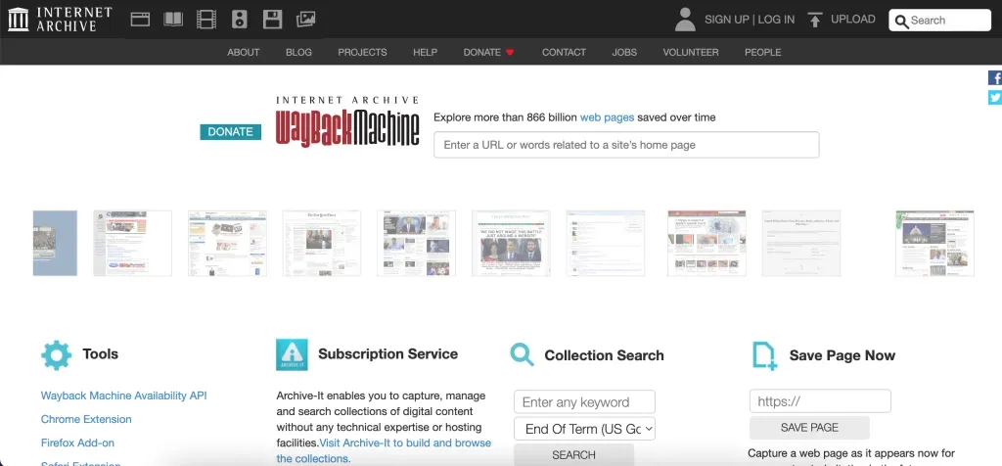
Task: Open the Web media type icon
Action: point(140,20)
